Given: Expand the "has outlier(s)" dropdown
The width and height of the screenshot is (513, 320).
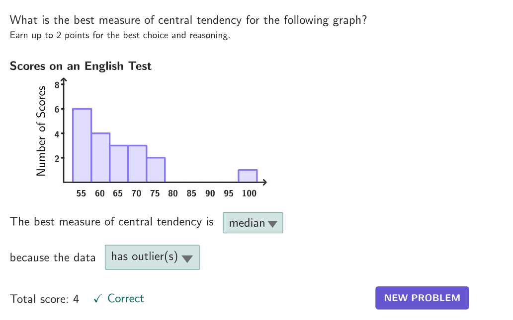Looking at the screenshot, I should (x=152, y=257).
